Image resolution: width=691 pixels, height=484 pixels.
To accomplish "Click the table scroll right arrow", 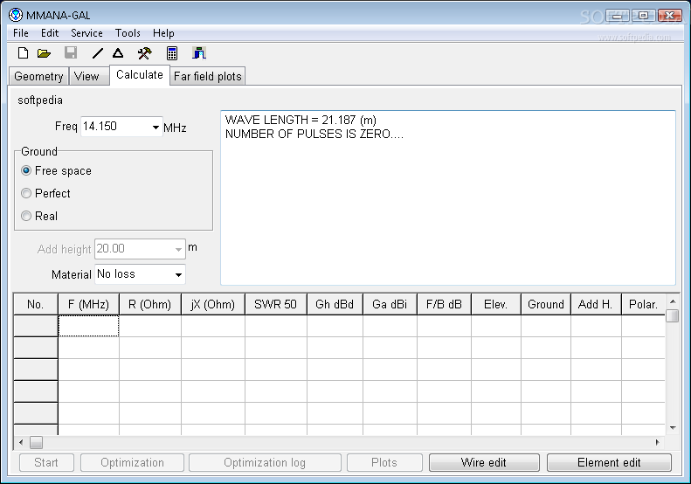I will pos(658,442).
